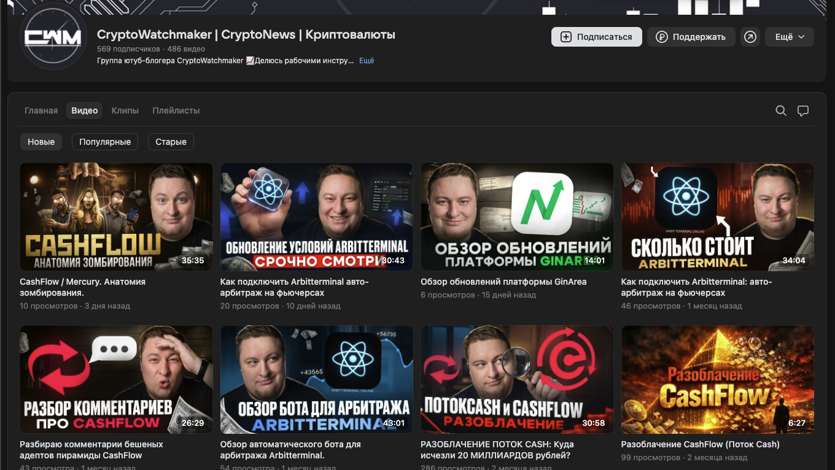
Task: Open title Обзор автоматического бота для арбитража
Action: coord(290,450)
